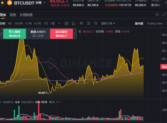
Task: Click the 89,487.5 low price marker
Action: 43,93
